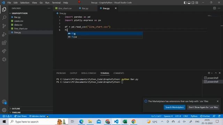The width and height of the screenshot is (223, 125).
Task: Open notifications bell in status bar
Action: tap(219, 116)
